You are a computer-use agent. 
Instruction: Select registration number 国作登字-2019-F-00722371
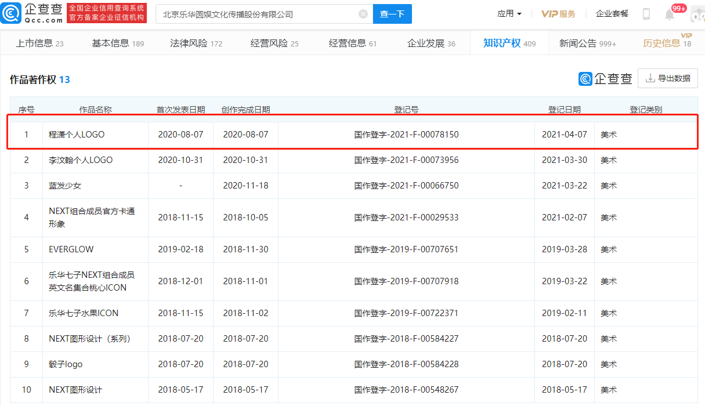406,313
